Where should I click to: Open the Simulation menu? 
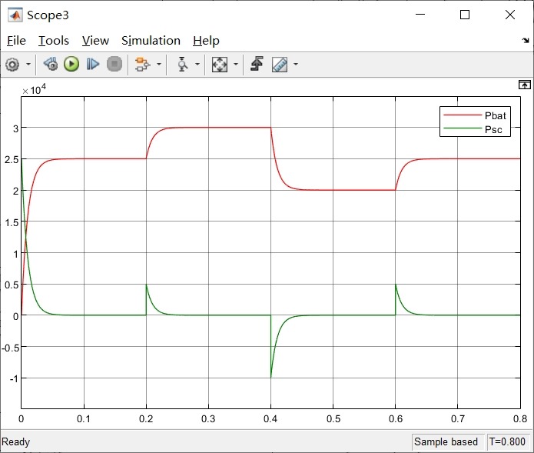151,41
